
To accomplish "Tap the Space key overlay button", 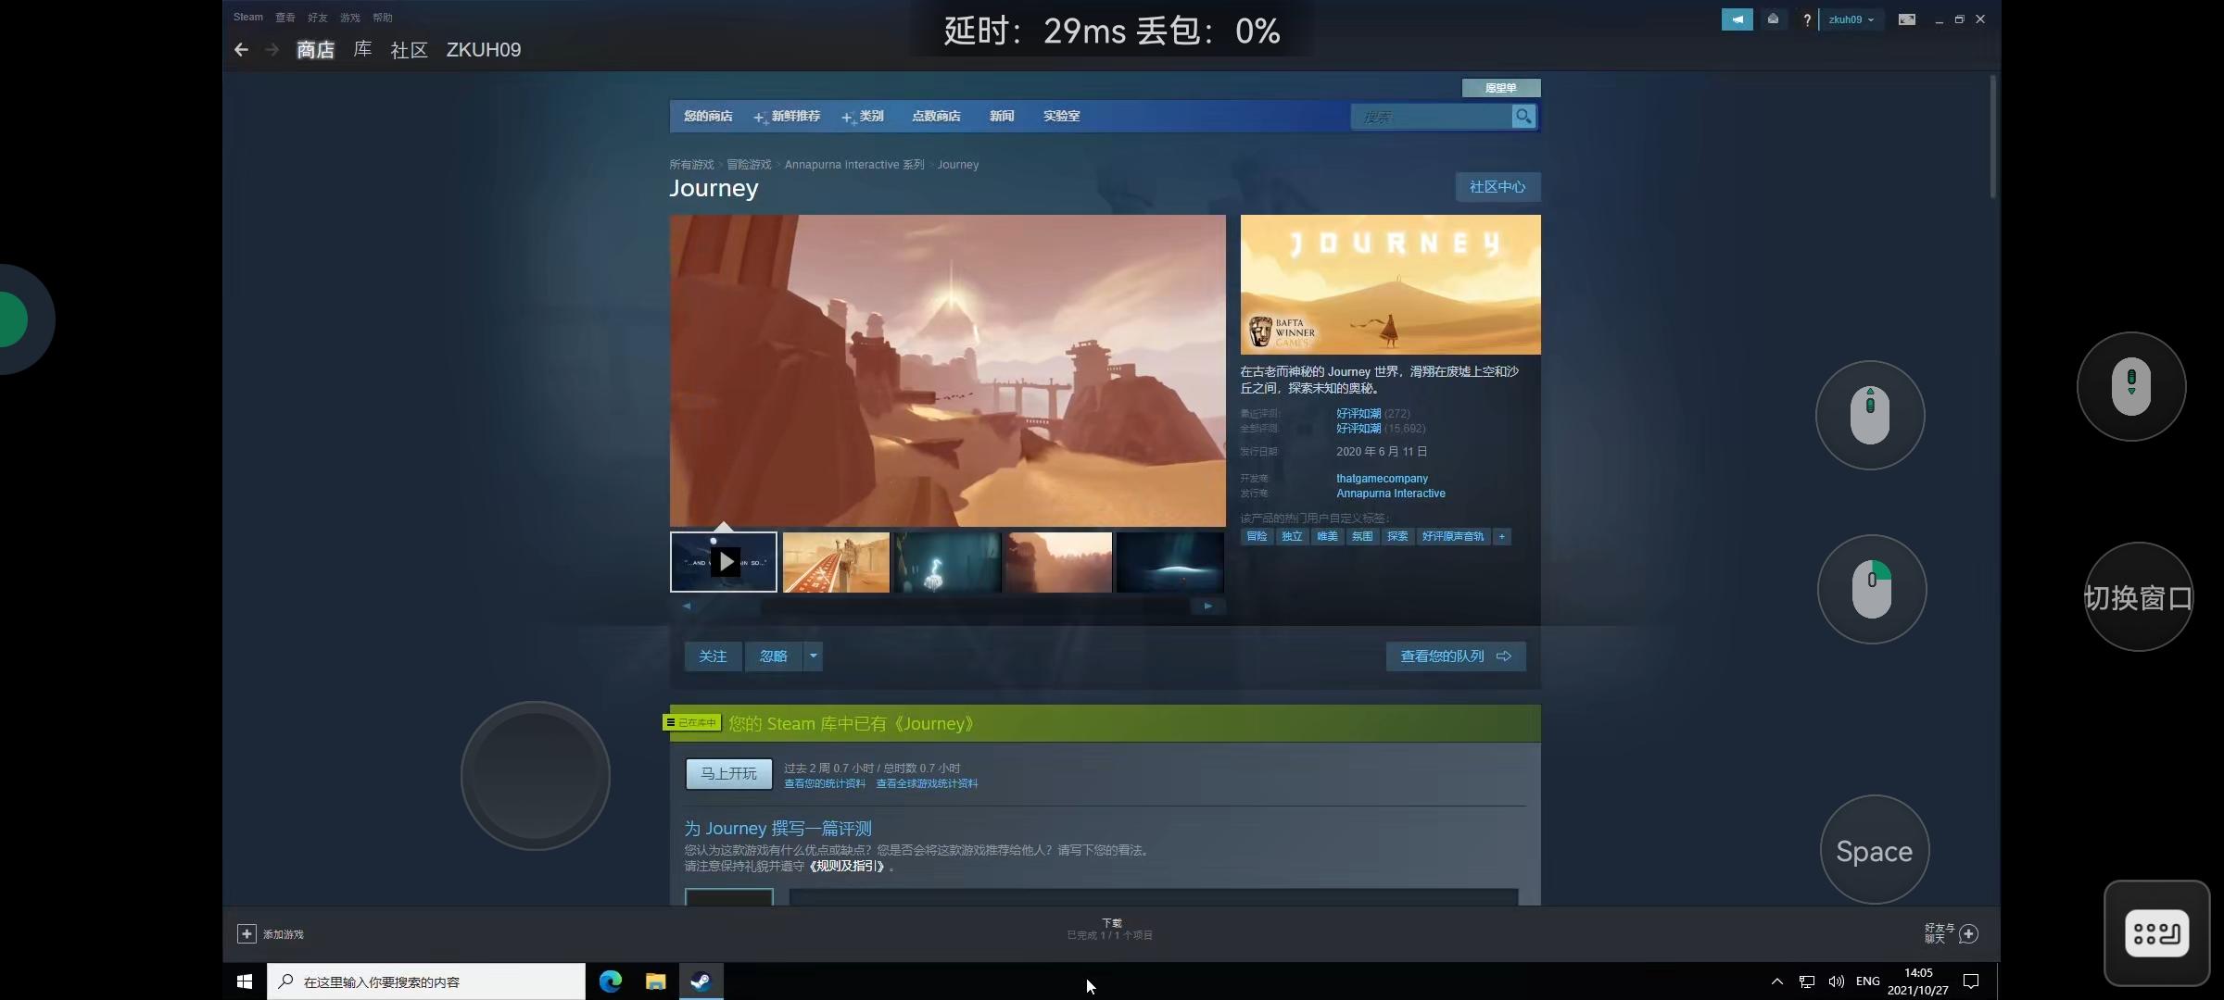I will pyautogui.click(x=1875, y=850).
